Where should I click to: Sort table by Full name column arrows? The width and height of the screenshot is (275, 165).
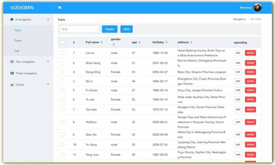(102, 42)
